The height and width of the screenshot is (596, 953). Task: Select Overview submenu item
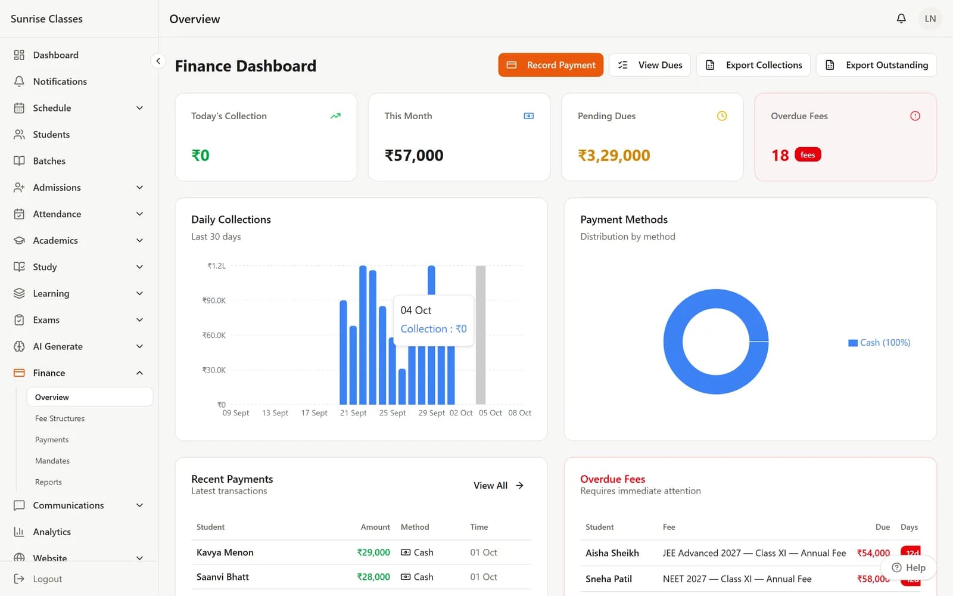point(89,398)
